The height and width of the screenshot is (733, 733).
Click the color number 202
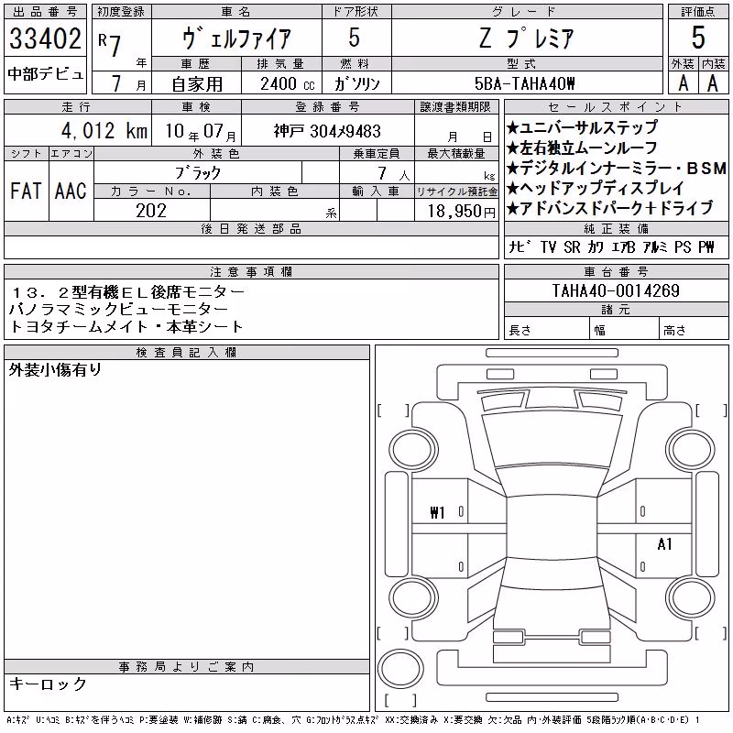coord(151,211)
